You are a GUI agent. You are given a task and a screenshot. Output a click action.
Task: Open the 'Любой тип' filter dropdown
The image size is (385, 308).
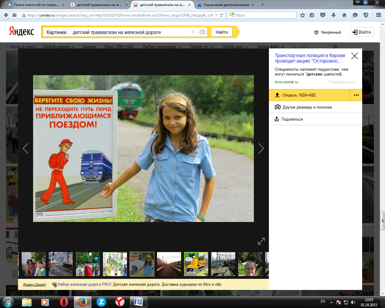(x=202, y=47)
